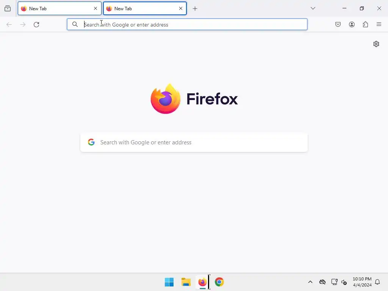Open network display tray icon

334,282
